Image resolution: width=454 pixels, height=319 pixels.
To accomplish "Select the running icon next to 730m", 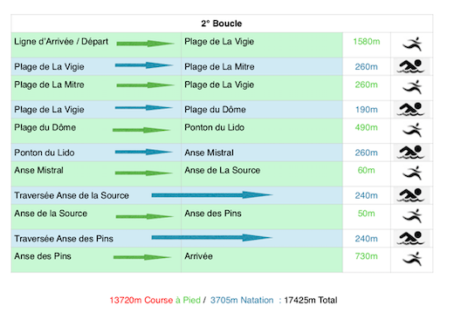I will coord(412,259).
